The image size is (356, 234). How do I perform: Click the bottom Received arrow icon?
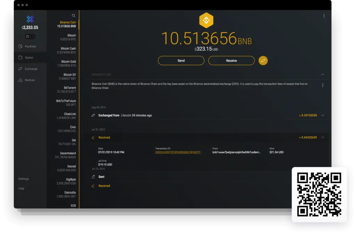pos(93,186)
